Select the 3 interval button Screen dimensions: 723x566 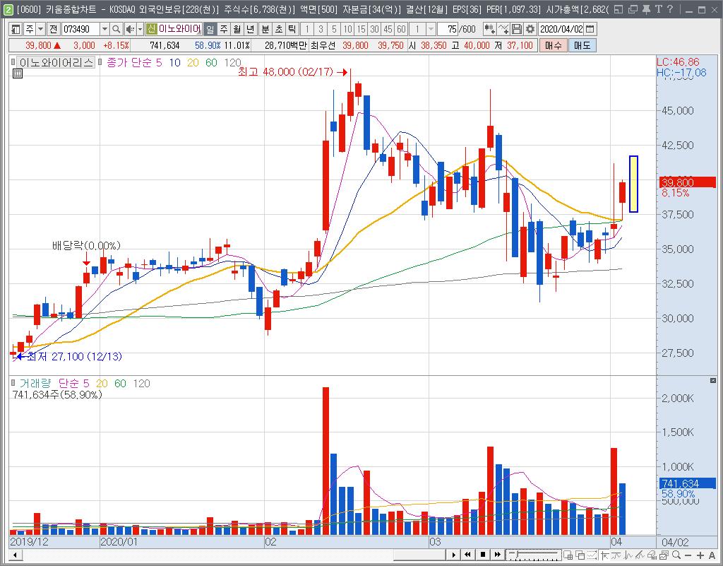(321, 29)
